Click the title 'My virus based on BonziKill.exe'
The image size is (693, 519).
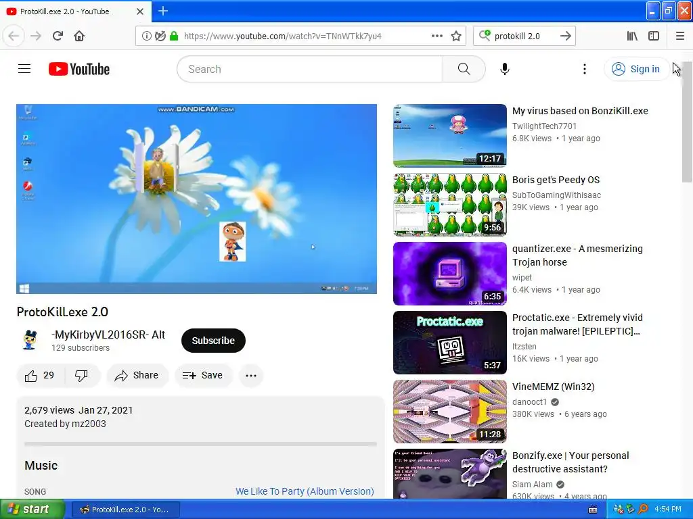click(580, 111)
